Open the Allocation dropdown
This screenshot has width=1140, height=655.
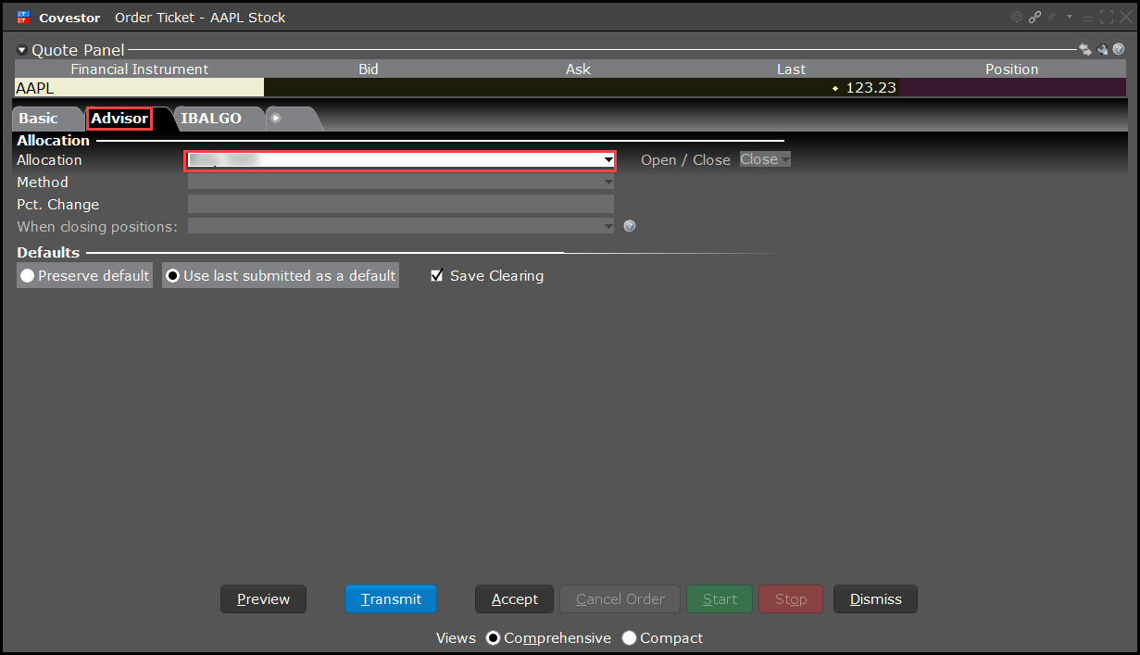pyautogui.click(x=608, y=159)
